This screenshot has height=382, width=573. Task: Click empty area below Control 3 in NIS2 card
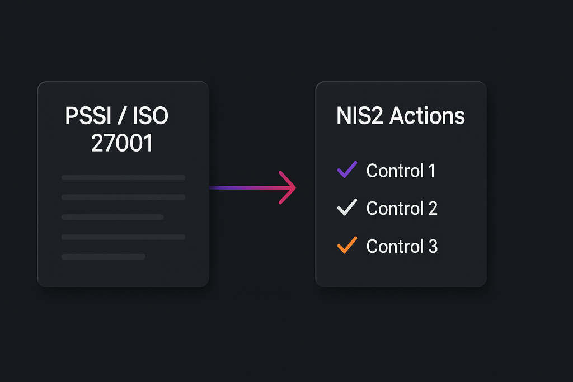coord(401,271)
